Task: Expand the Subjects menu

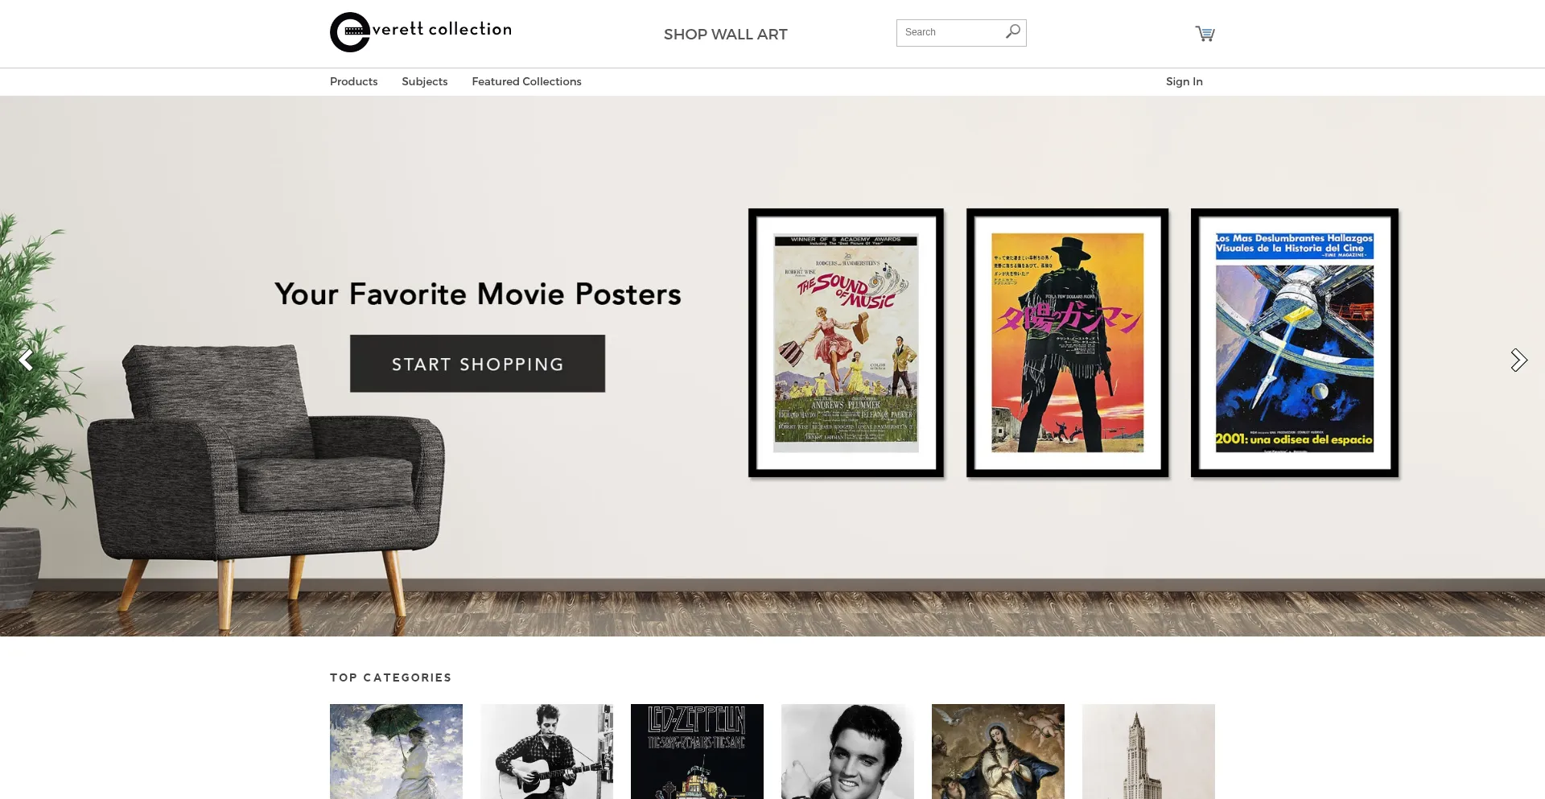Action: click(424, 81)
